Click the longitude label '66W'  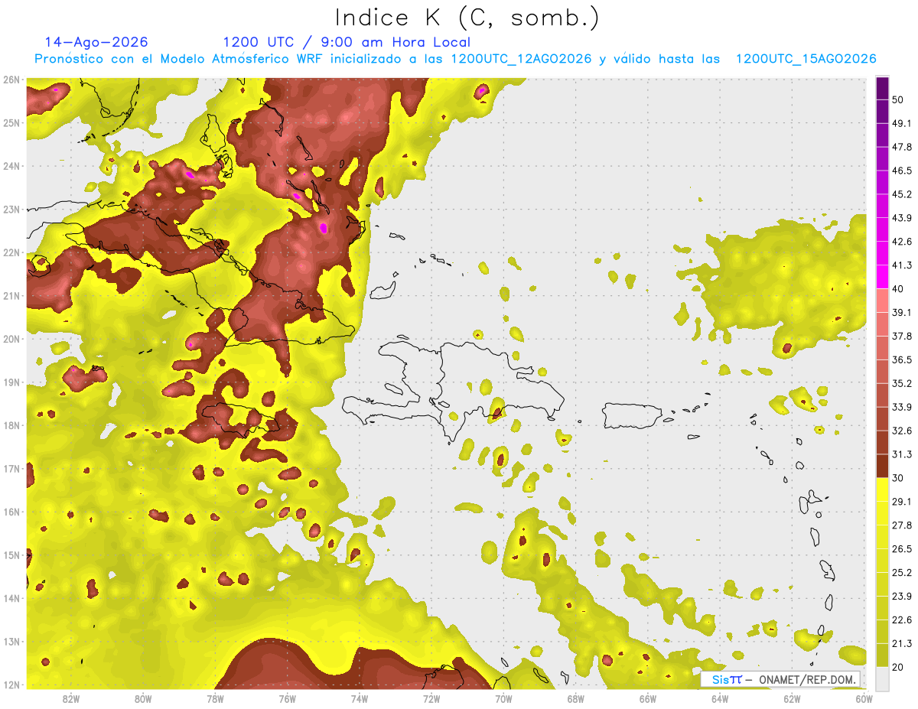[x=648, y=698]
